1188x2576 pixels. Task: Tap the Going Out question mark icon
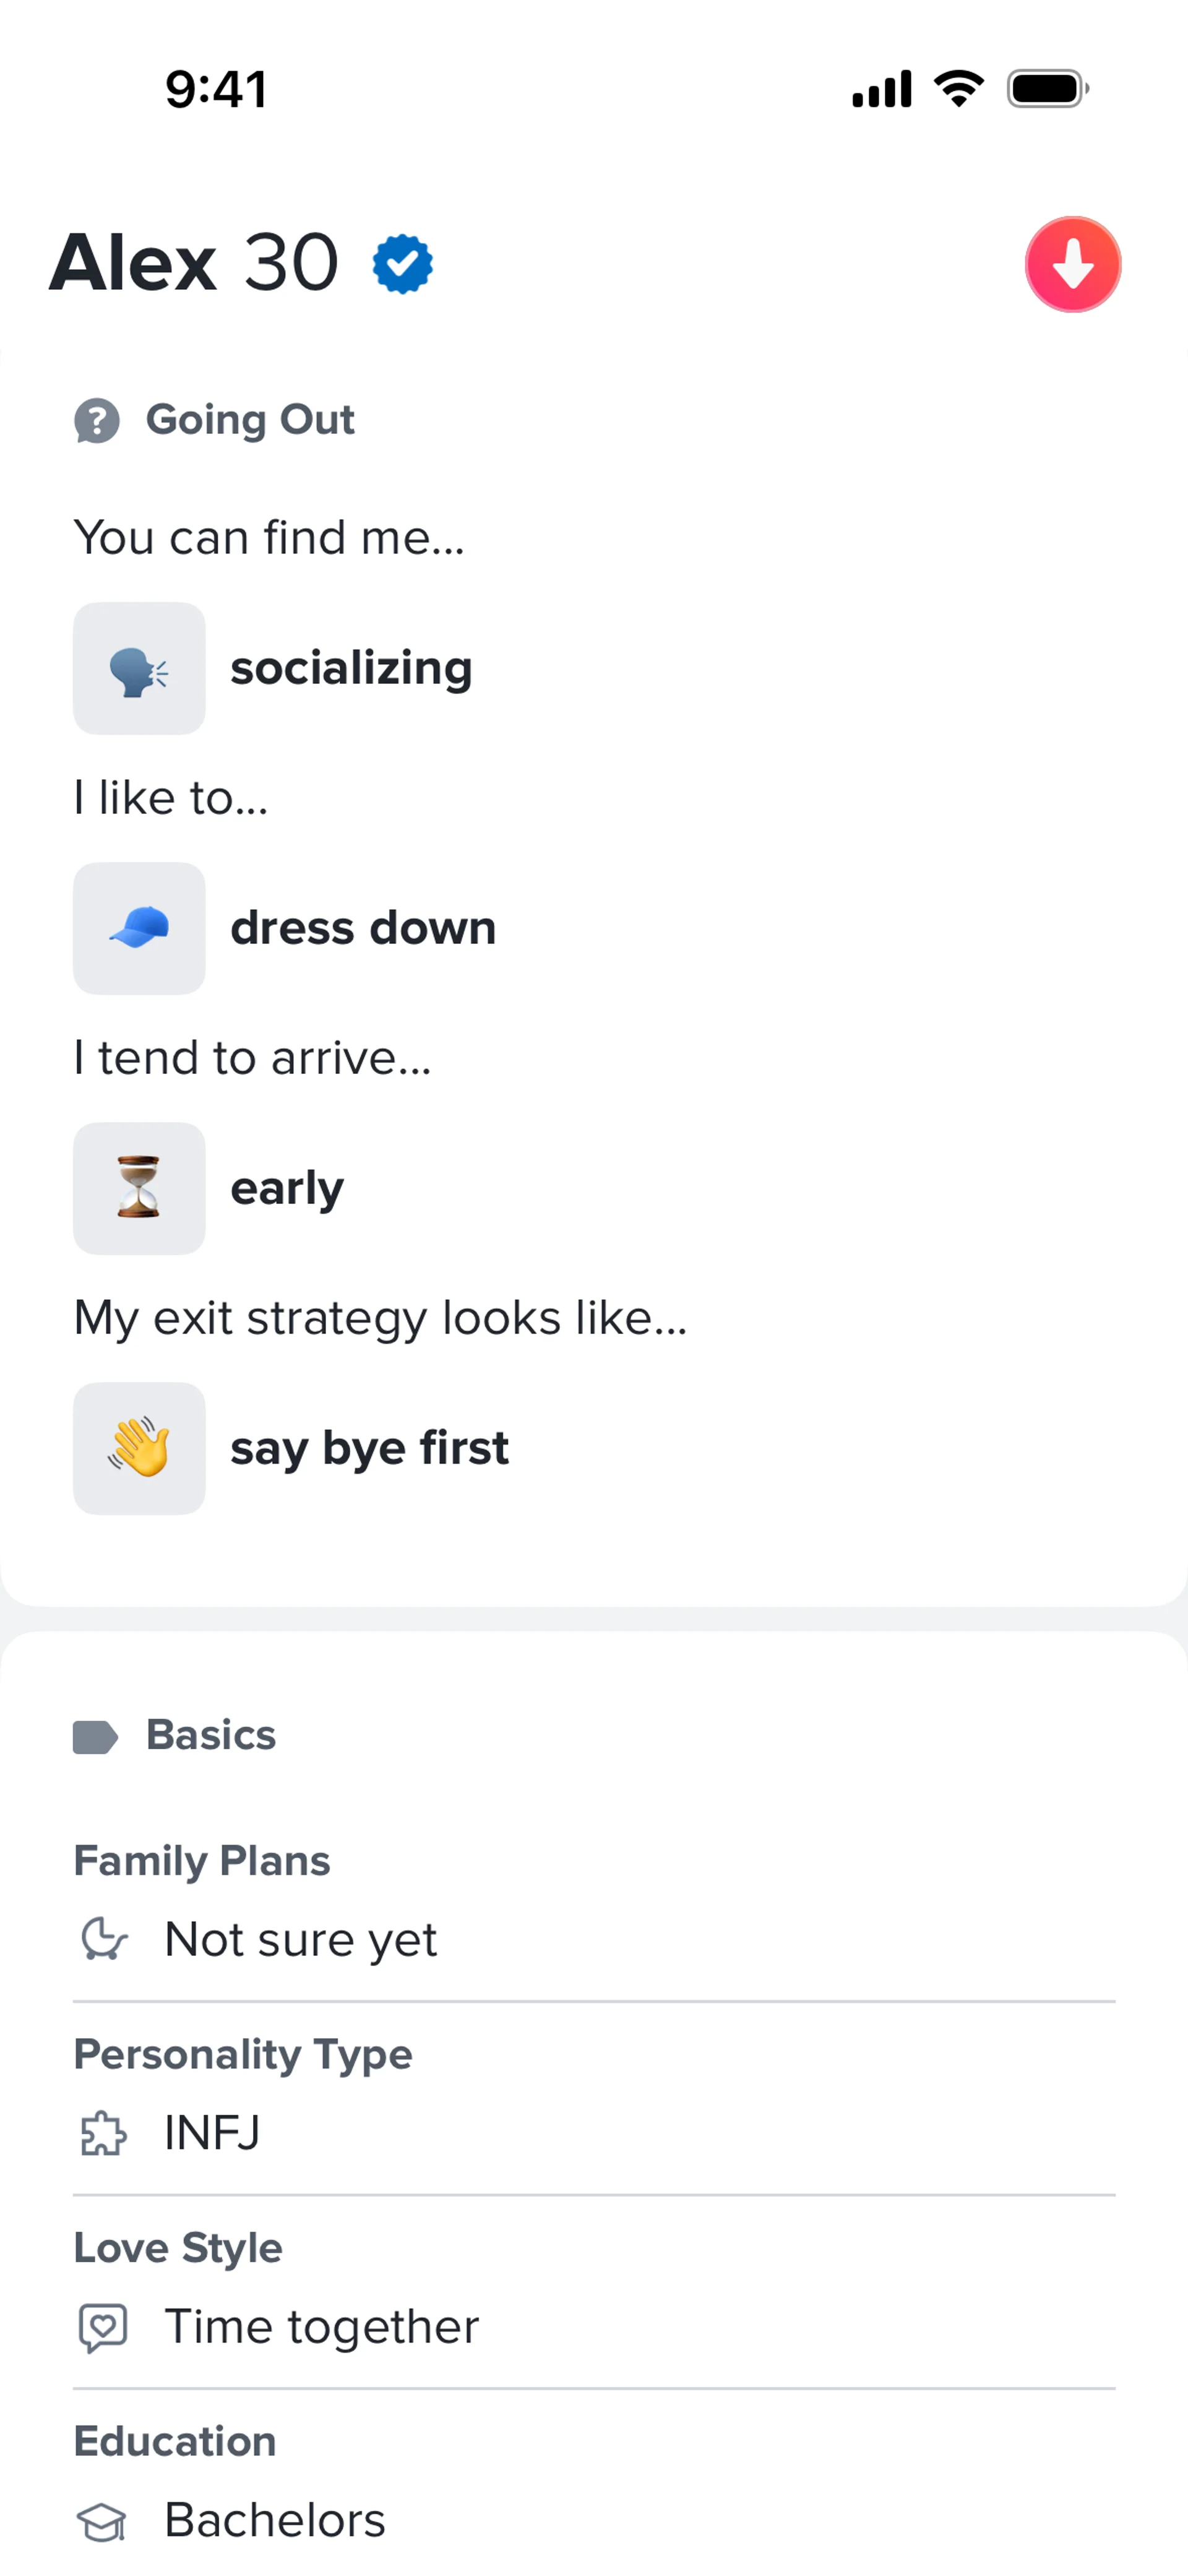pos(97,421)
